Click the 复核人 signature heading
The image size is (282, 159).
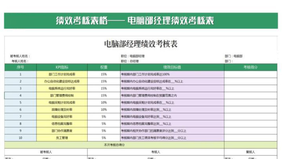tap(251, 152)
